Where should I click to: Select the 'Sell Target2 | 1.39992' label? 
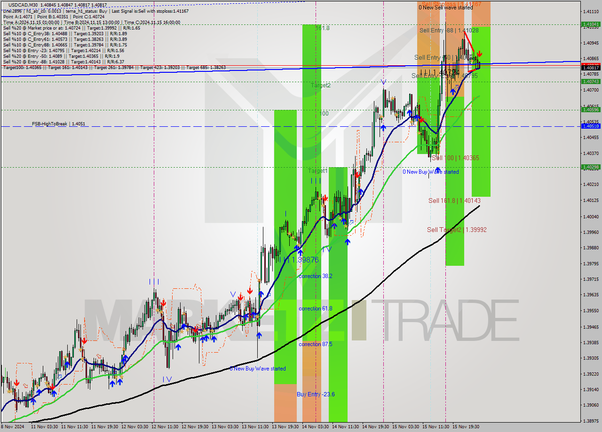click(457, 230)
